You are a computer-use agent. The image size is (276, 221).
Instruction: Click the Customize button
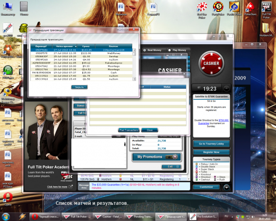[206, 187]
